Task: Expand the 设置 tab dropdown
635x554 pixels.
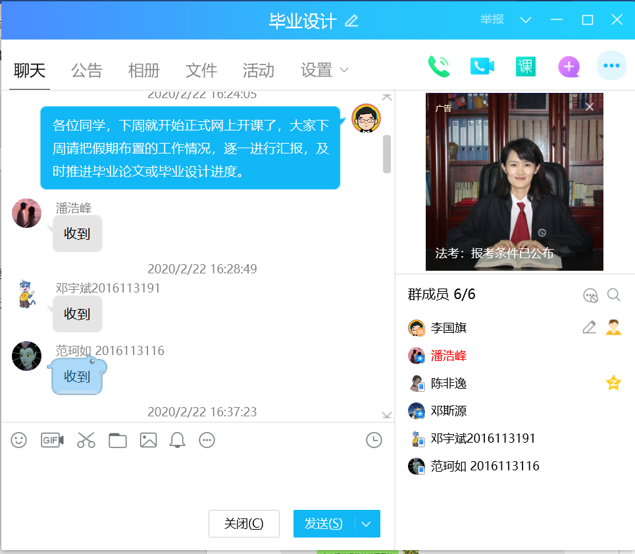Action: (343, 70)
